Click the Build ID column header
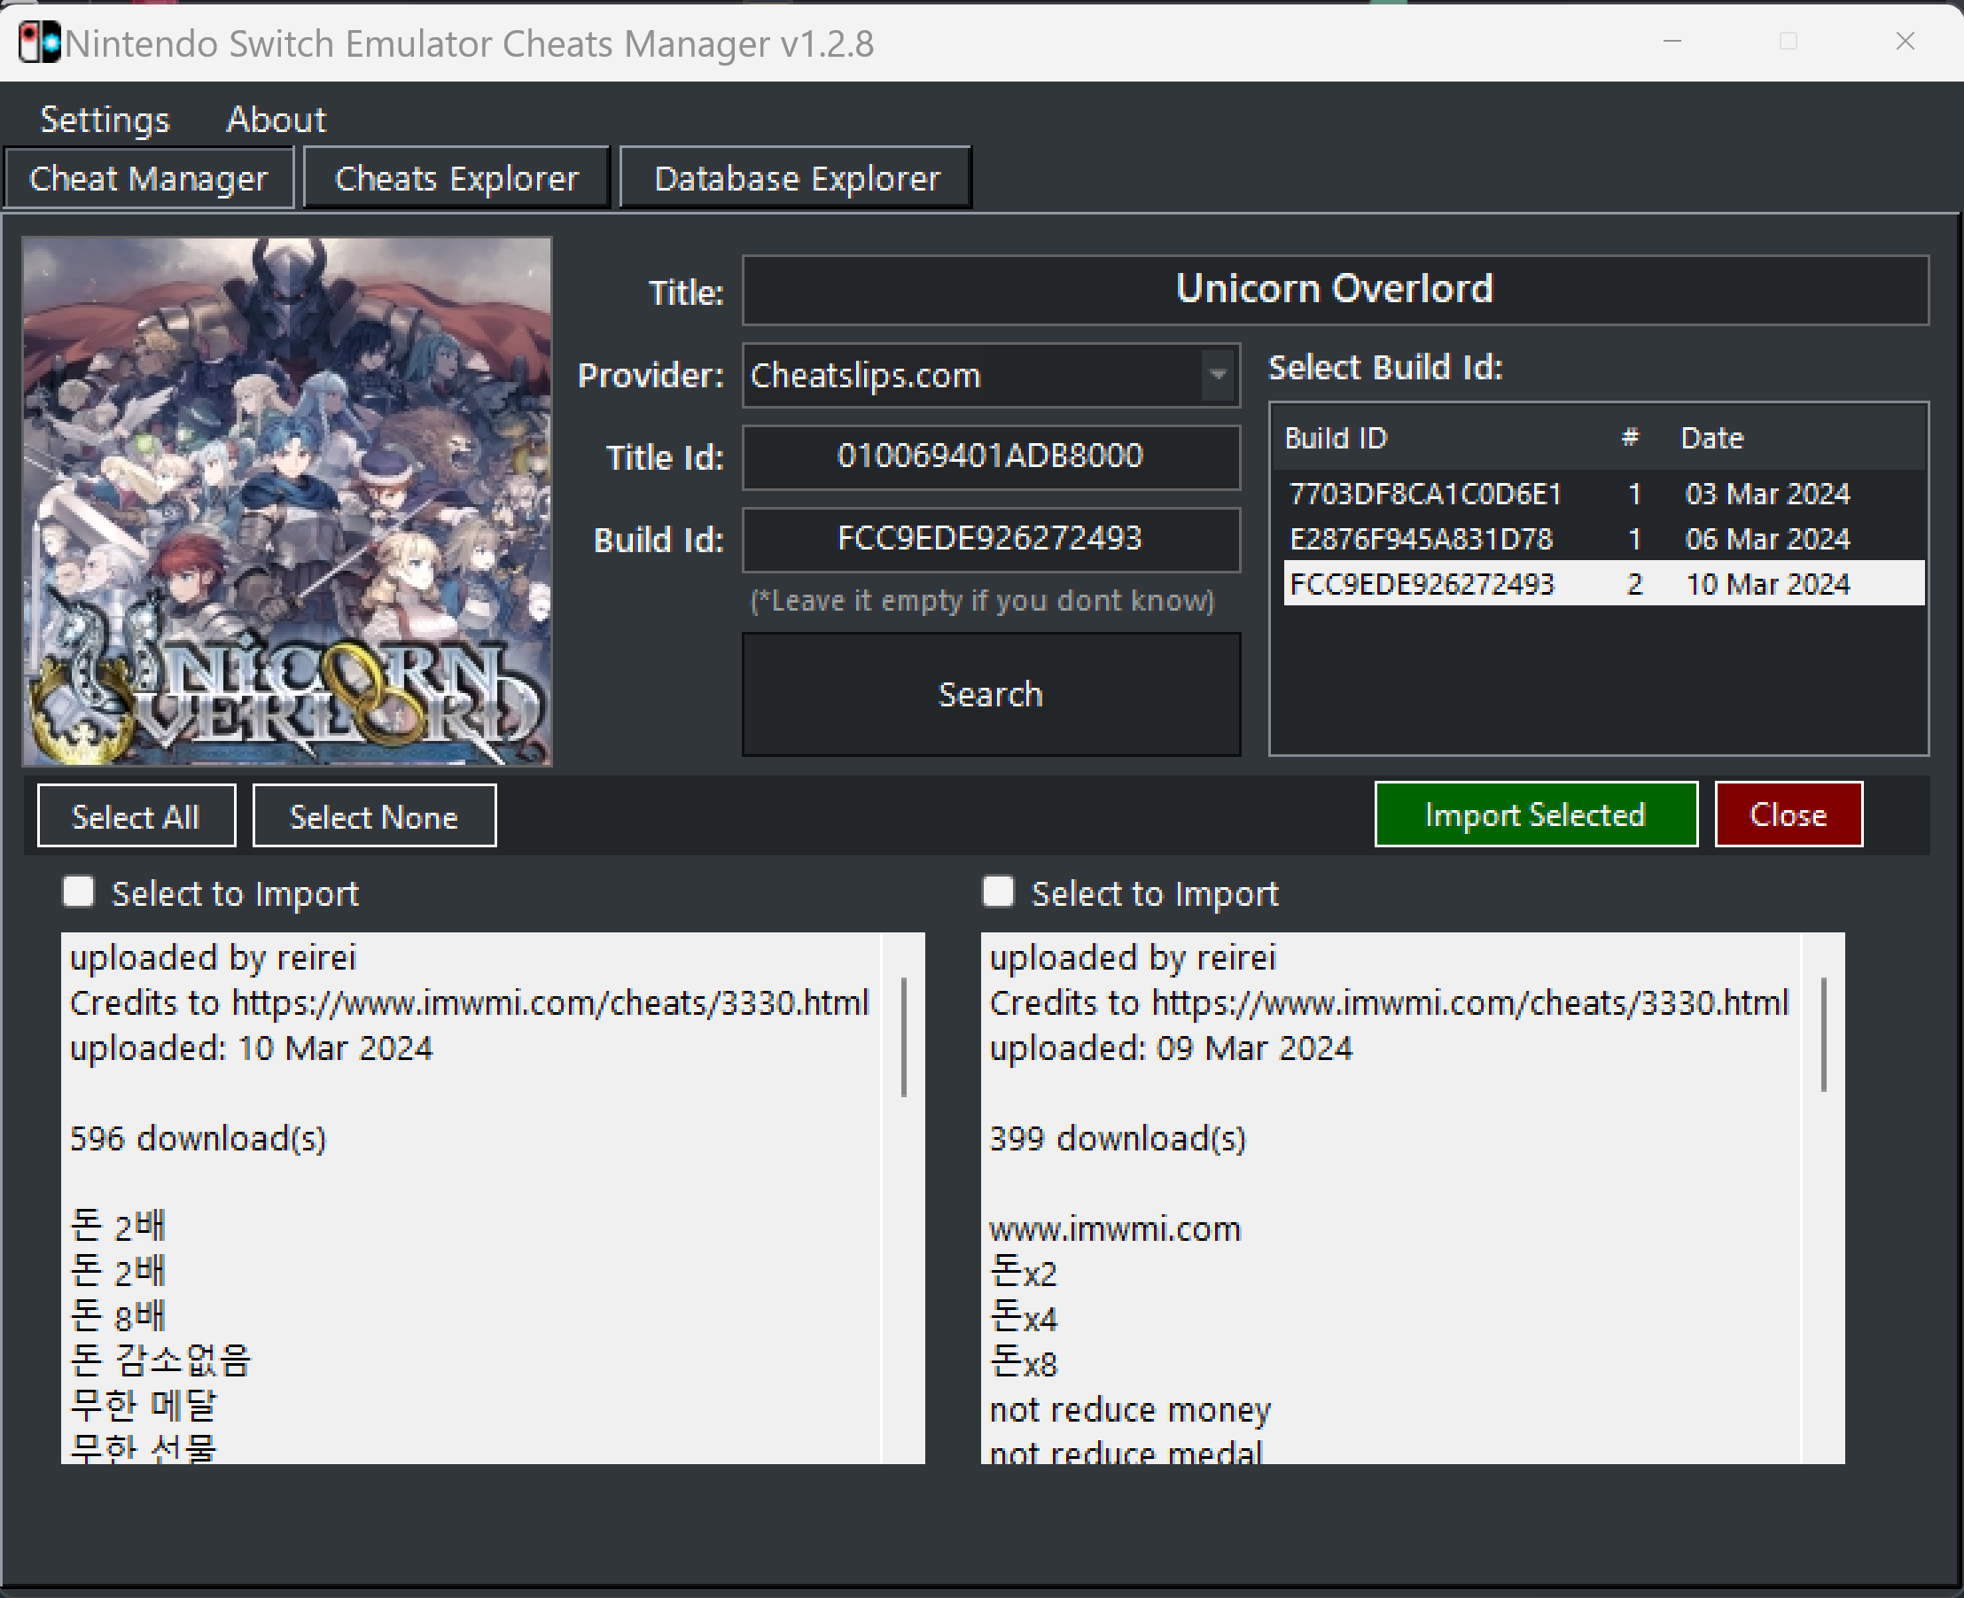1964x1598 pixels. coord(1337,438)
